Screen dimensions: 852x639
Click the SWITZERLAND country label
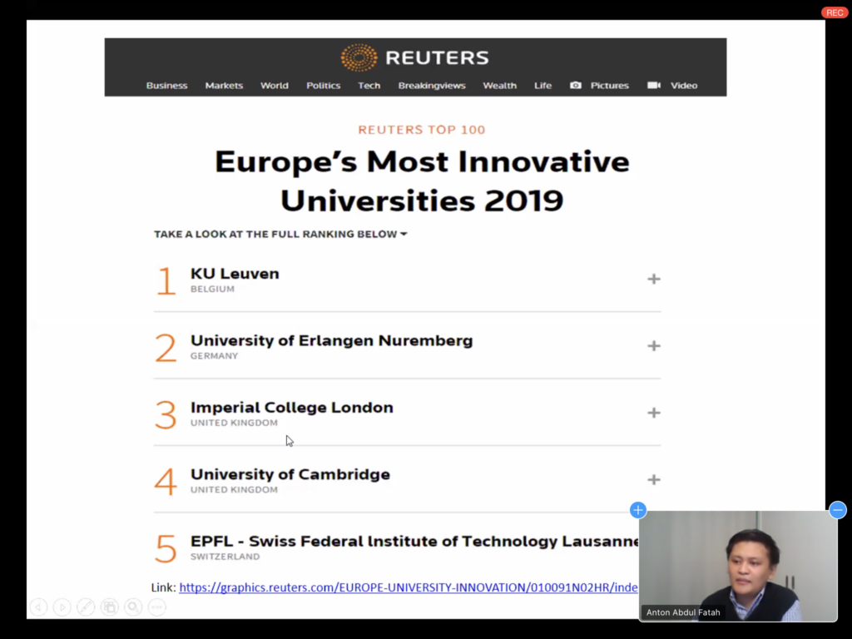[x=225, y=557]
